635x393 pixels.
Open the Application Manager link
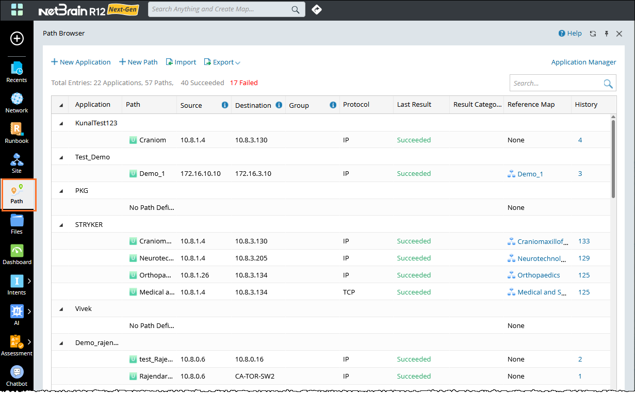[x=583, y=62]
